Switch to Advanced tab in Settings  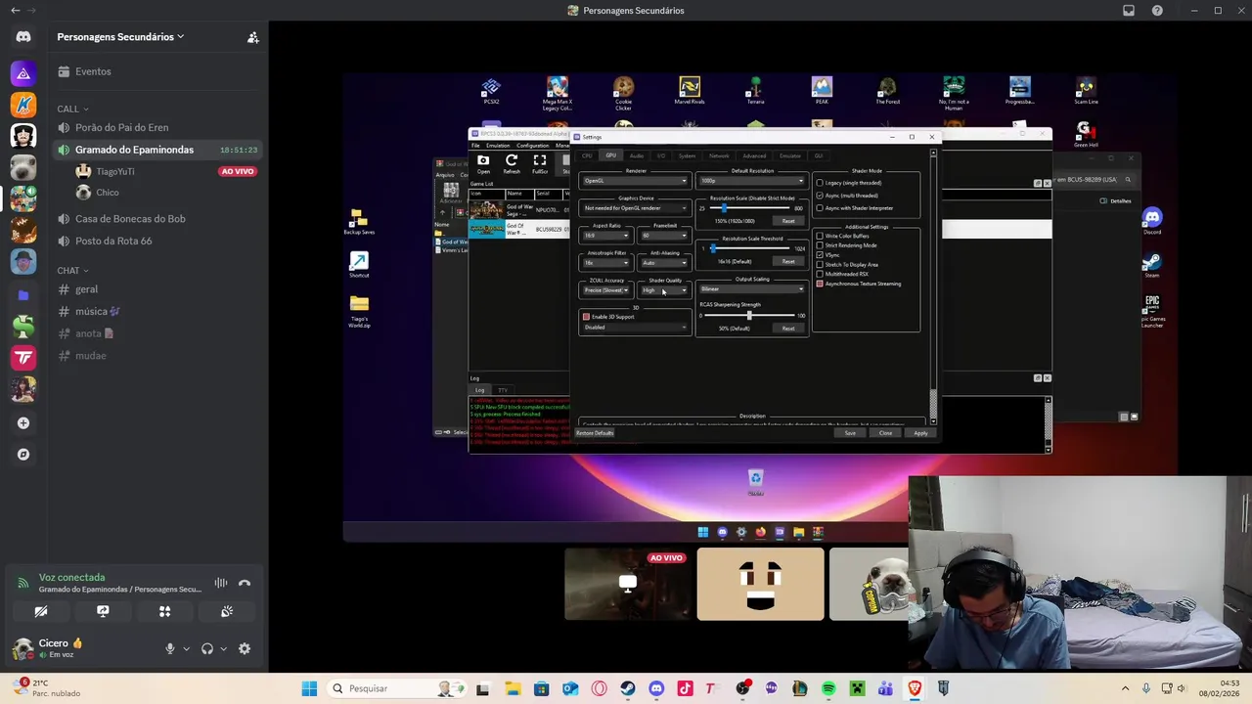(753, 155)
